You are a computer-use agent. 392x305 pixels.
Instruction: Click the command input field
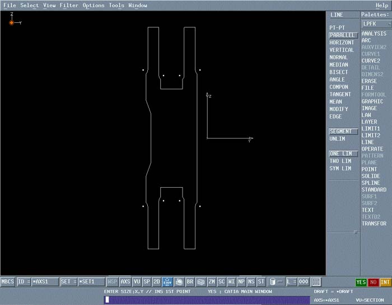[x=206, y=299]
